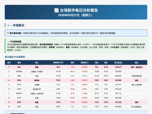Click stock name 華邦電 in the table

pyautogui.click(x=37, y=80)
